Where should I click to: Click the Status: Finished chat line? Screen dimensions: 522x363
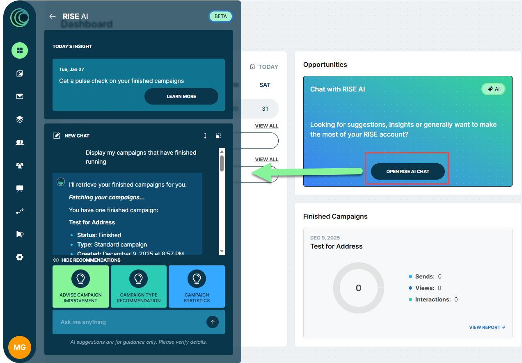99,235
